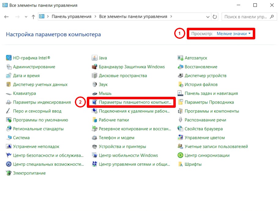
Task: Click the Звук speaker icon
Action: point(94,84)
